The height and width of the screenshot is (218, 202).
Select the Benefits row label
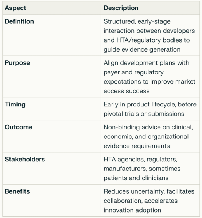[17, 191]
